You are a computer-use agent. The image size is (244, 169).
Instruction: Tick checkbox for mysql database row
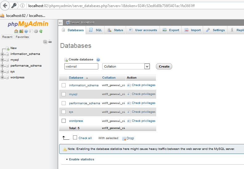(x=63, y=94)
